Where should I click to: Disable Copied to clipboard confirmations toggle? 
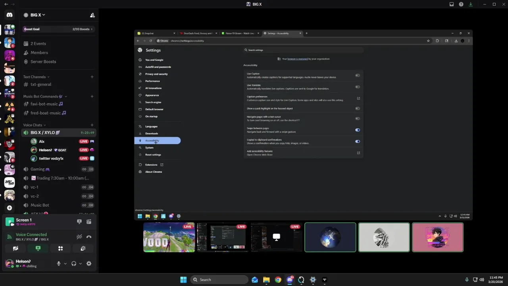coord(358,141)
